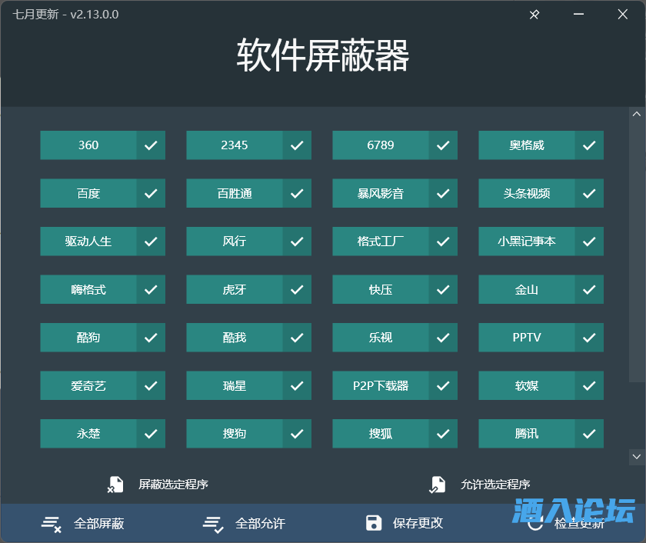
Task: Click the 全部允许 button text
Action: pos(260,524)
